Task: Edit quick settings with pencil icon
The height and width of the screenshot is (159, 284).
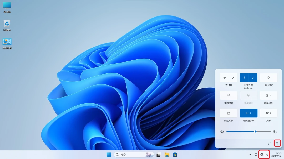Action: click(270, 143)
